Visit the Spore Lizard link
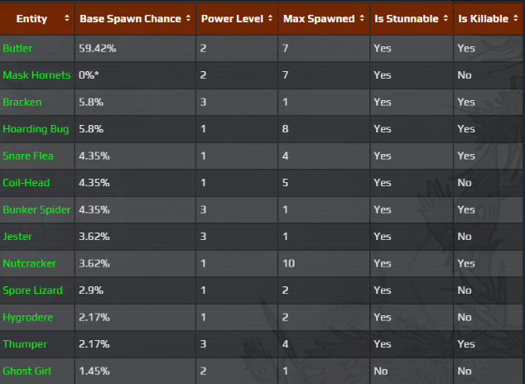525x384 pixels. click(33, 290)
